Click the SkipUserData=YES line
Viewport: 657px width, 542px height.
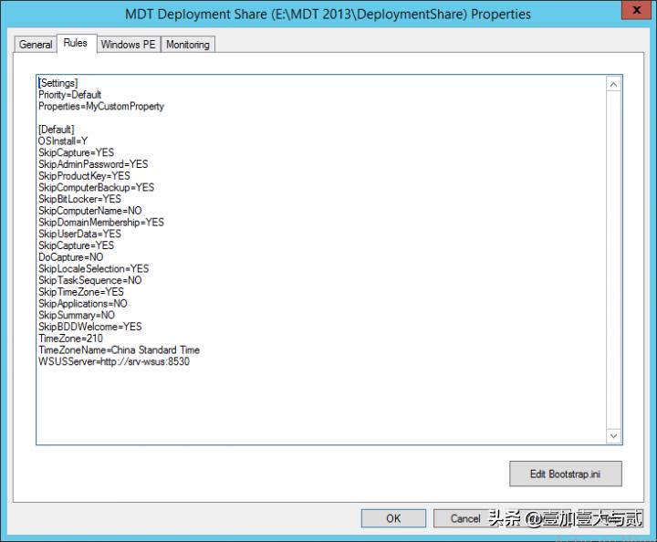pos(79,234)
